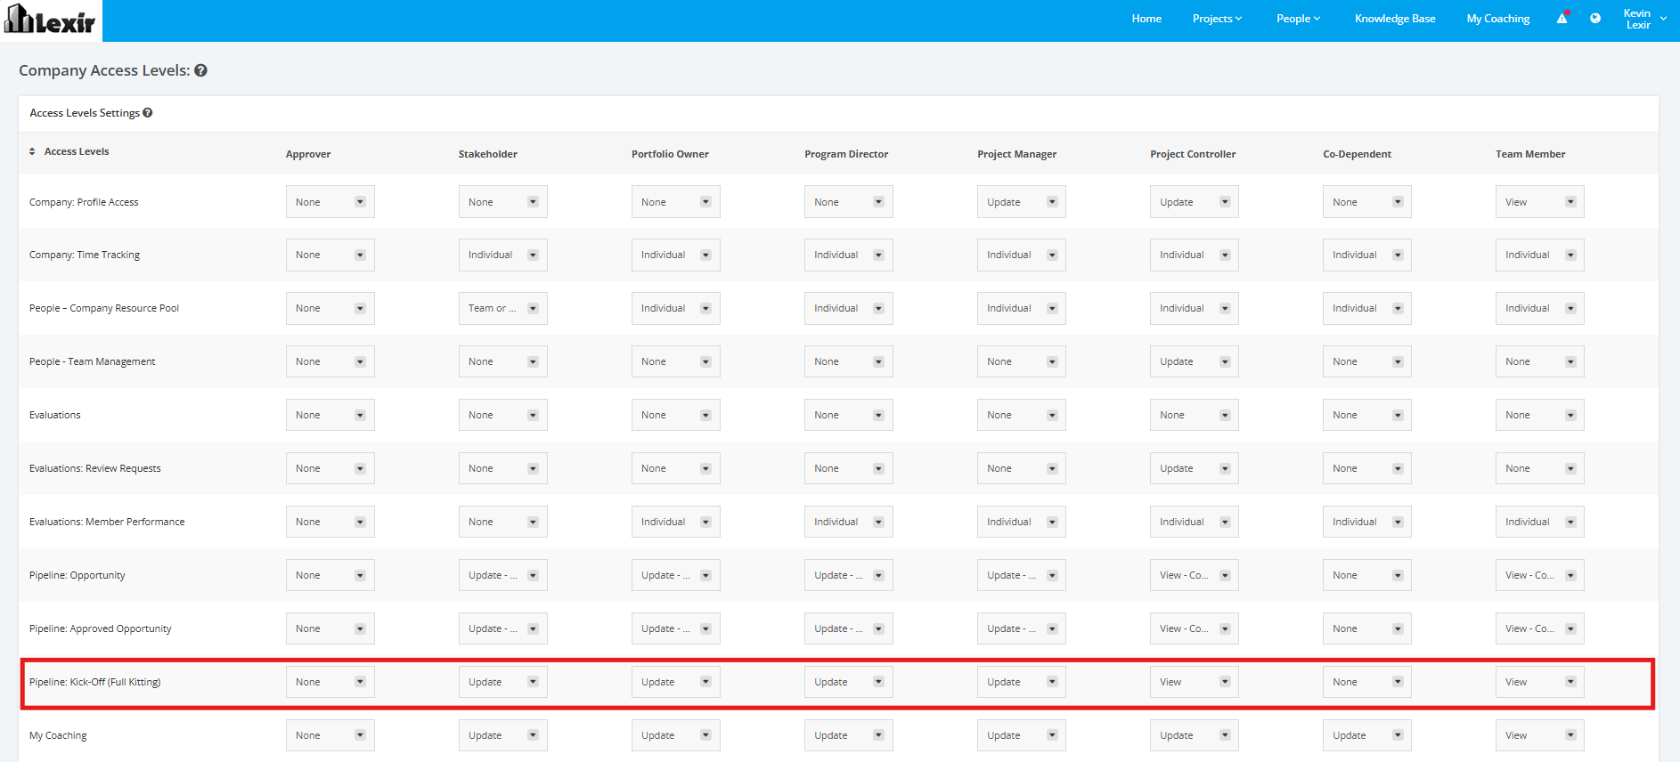Click the 'Company Access Levels:' page heading
The width and height of the screenshot is (1680, 762).
point(104,70)
